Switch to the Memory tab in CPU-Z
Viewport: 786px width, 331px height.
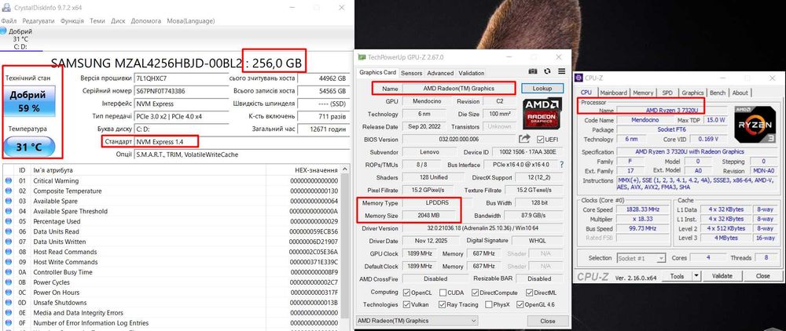[643, 93]
